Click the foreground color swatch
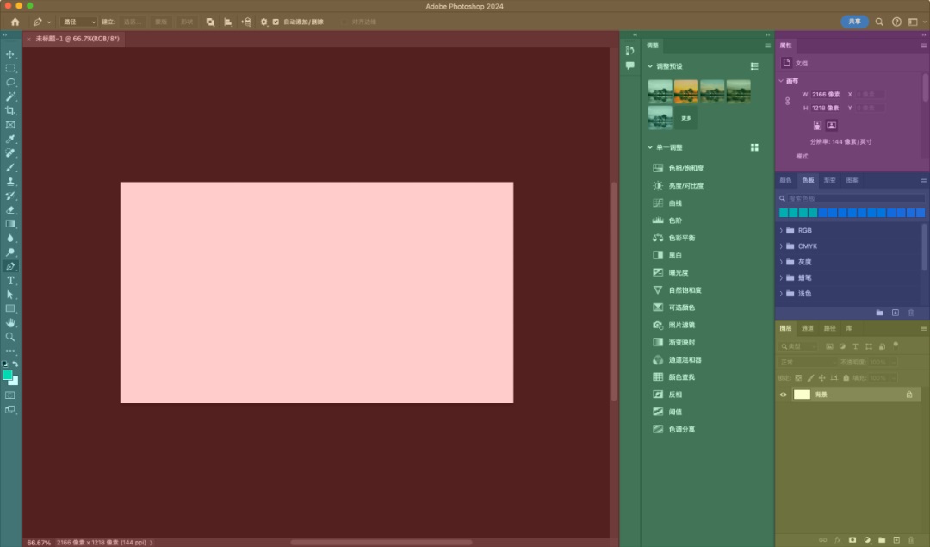Image resolution: width=930 pixels, height=547 pixels. click(8, 375)
